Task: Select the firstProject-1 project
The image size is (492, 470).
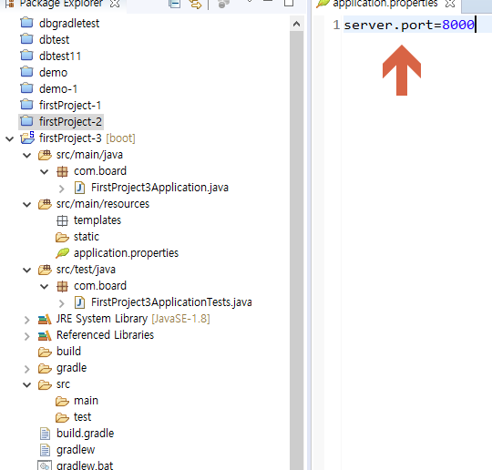Action: click(x=70, y=105)
